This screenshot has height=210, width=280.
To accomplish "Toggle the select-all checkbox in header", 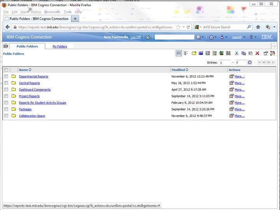I will point(6,70).
